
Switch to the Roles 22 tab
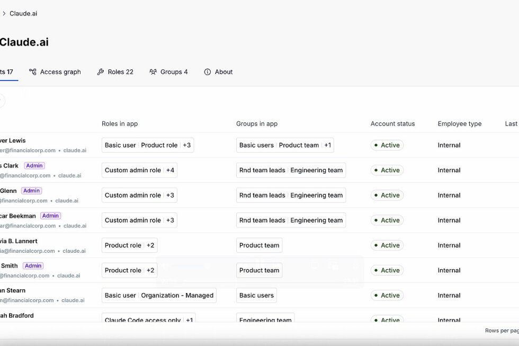point(115,72)
